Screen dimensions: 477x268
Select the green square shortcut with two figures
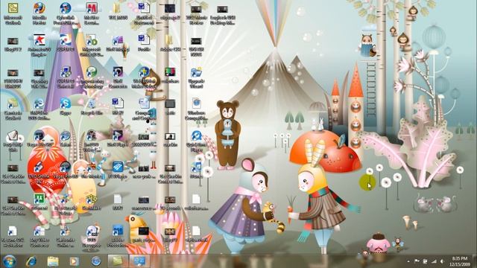coord(40,200)
